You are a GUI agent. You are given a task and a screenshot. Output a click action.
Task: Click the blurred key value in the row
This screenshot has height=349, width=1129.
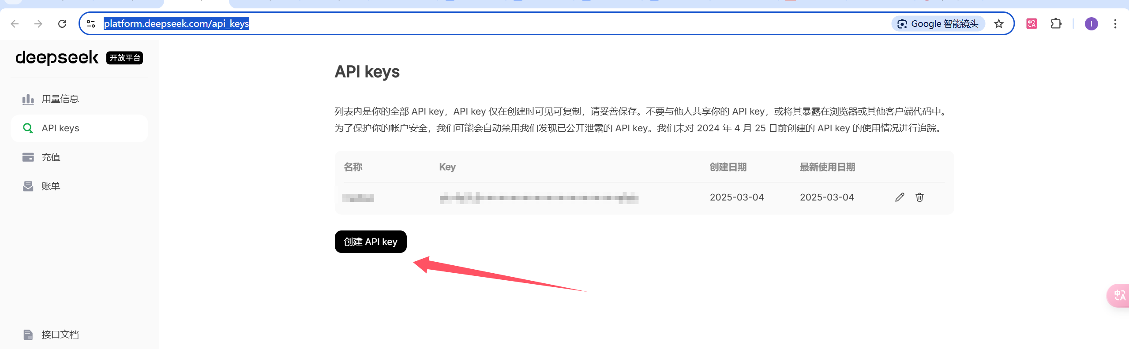coord(539,198)
